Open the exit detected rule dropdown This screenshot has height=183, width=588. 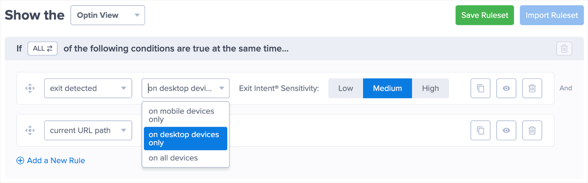pyautogui.click(x=88, y=88)
